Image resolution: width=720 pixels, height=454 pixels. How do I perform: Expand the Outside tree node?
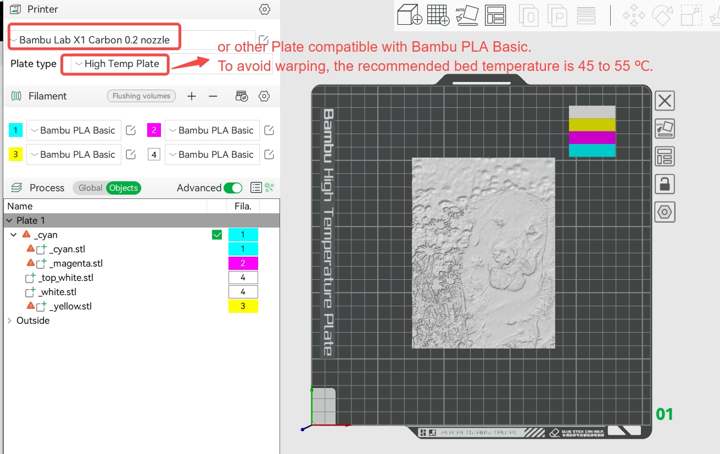tap(9, 320)
